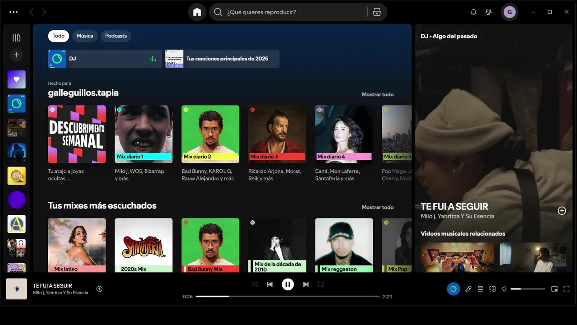Open the galleguillos.tapia heading link
The width and height of the screenshot is (577, 325).
[x=83, y=93]
